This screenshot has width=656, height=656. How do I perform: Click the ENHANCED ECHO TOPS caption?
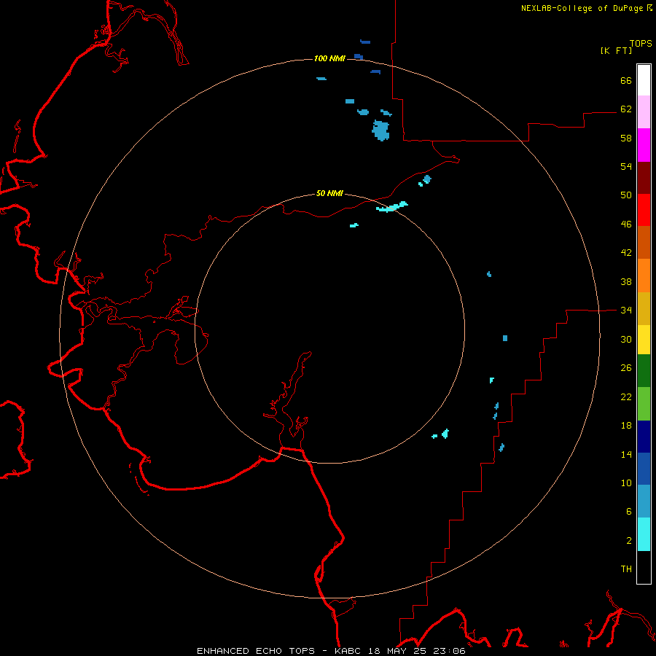pos(256,651)
